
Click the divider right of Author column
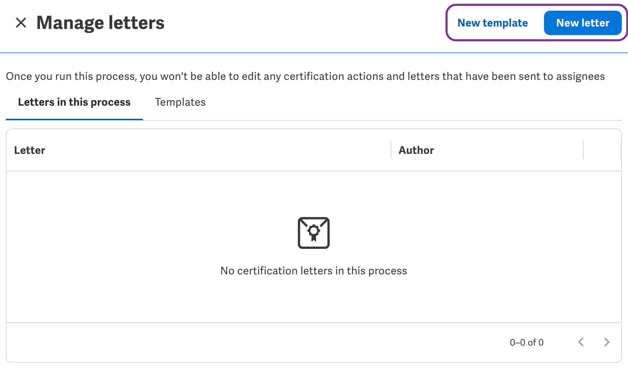pyautogui.click(x=584, y=150)
